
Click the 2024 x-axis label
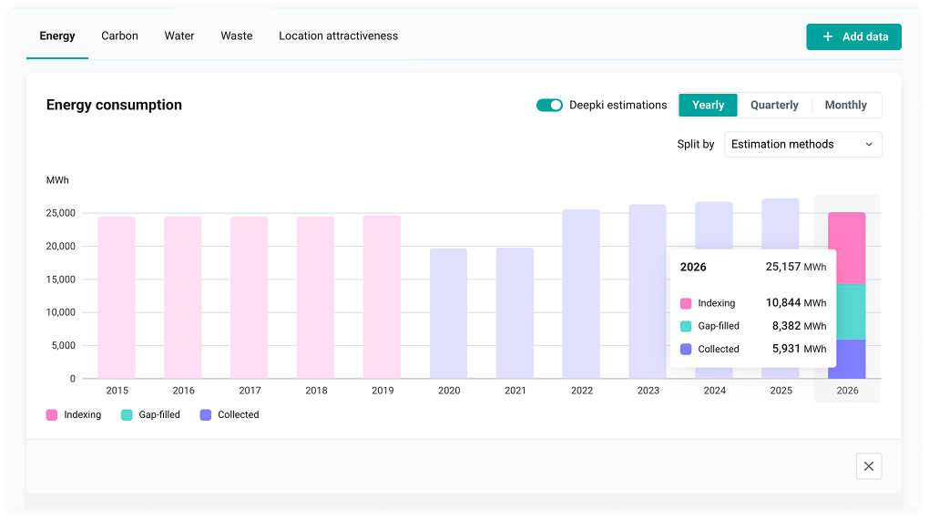[715, 391]
